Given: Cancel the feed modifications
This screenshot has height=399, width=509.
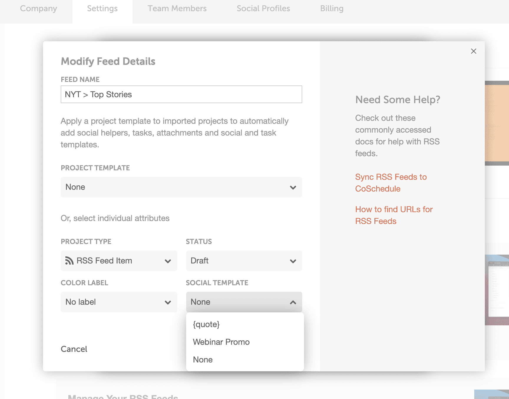Looking at the screenshot, I should coord(74,349).
